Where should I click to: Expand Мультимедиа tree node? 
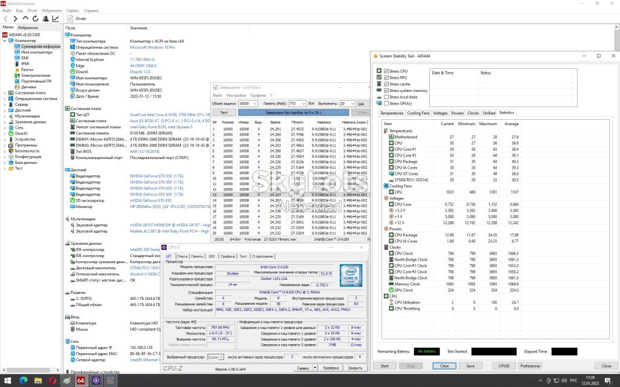click(5, 116)
